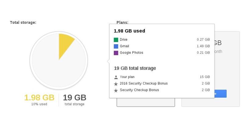Viewport: 244px width, 128px height.
Task: Click the person icon beside Your plan
Action: pos(116,77)
